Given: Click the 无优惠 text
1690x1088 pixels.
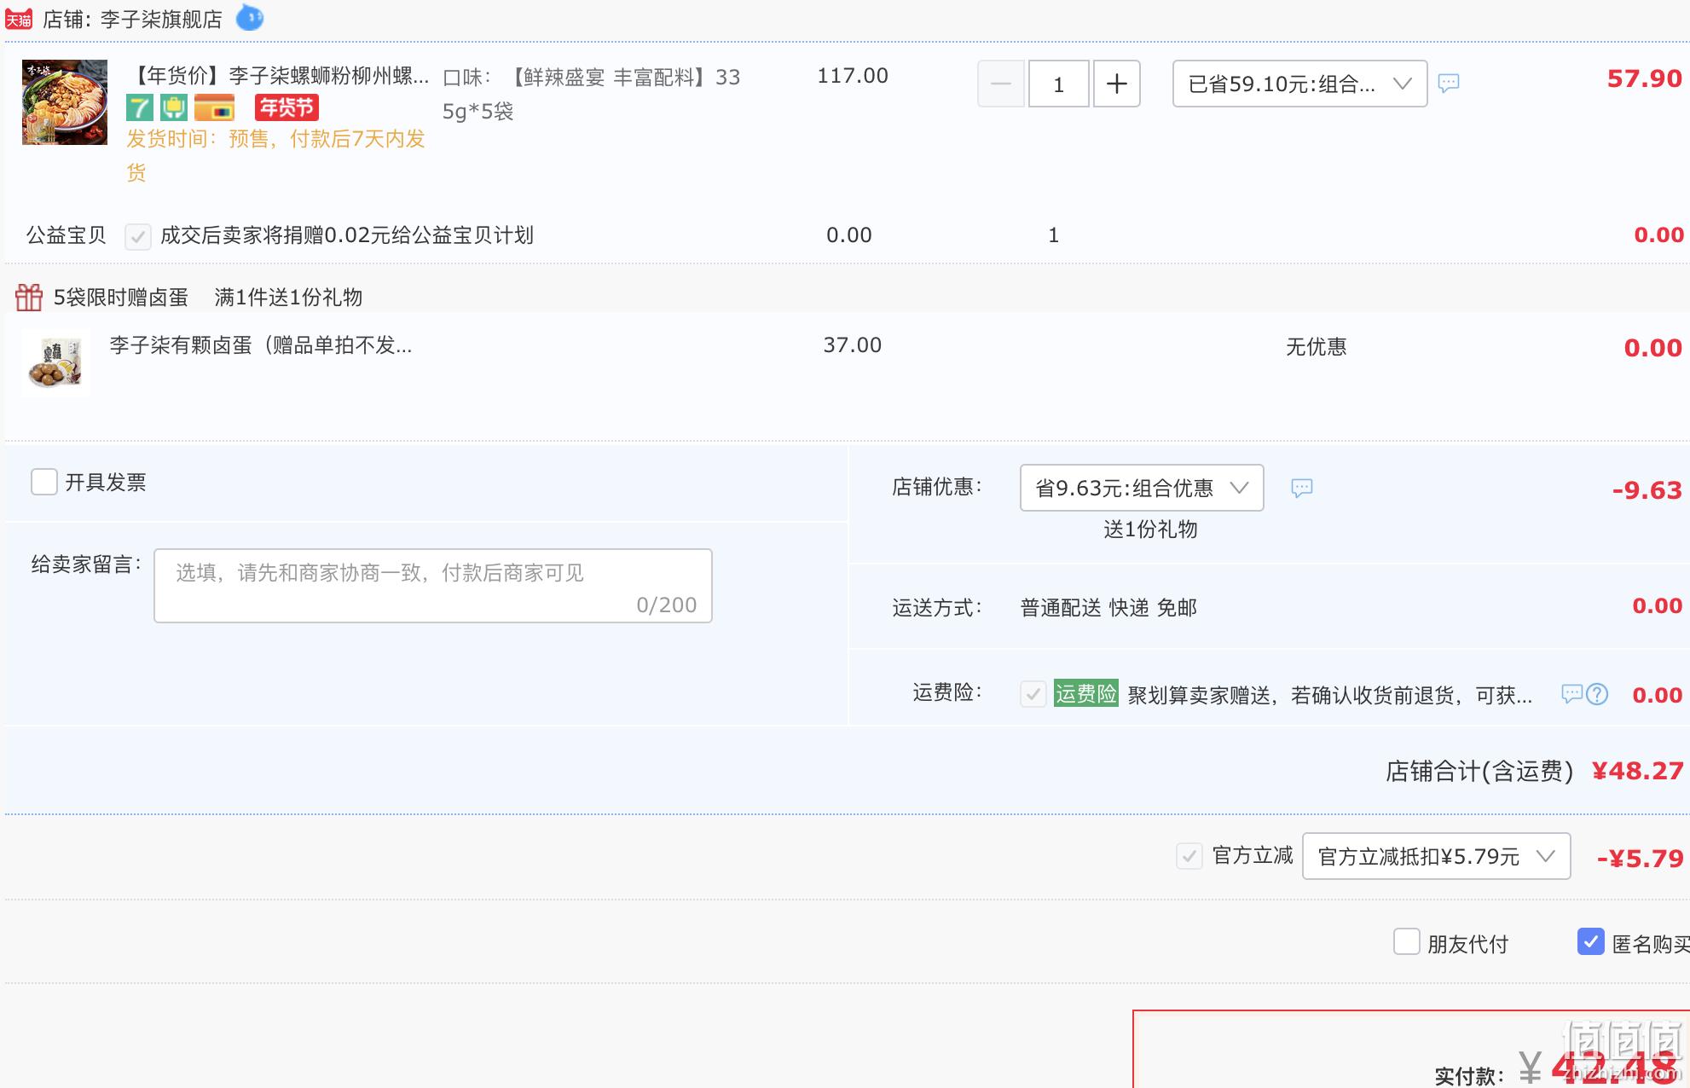Looking at the screenshot, I should 1317,347.
